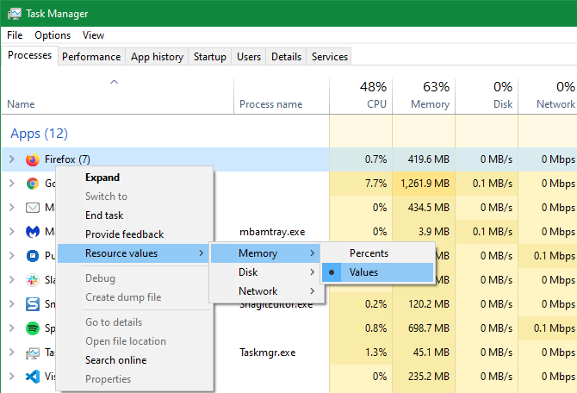The image size is (577, 393).
Task: Choose End task from context menu
Action: click(104, 215)
